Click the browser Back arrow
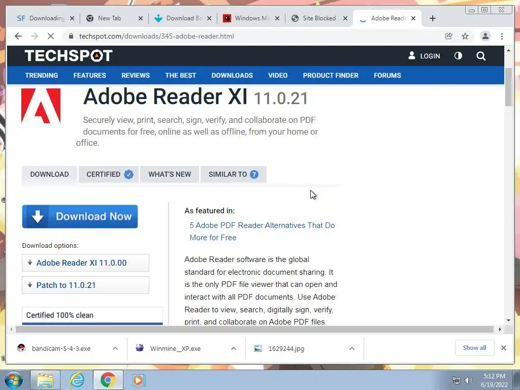The height and width of the screenshot is (390, 520). (x=18, y=36)
